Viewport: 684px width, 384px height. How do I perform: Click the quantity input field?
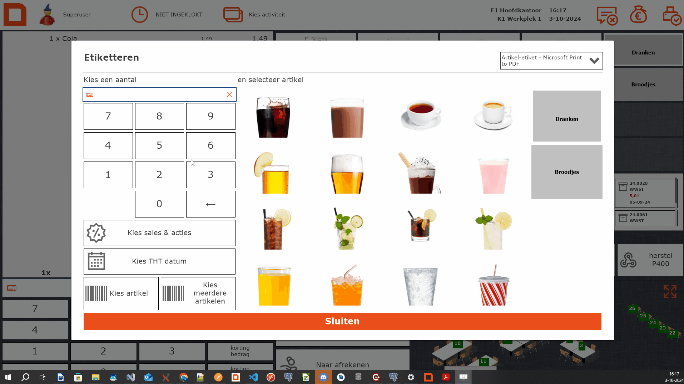click(x=159, y=94)
